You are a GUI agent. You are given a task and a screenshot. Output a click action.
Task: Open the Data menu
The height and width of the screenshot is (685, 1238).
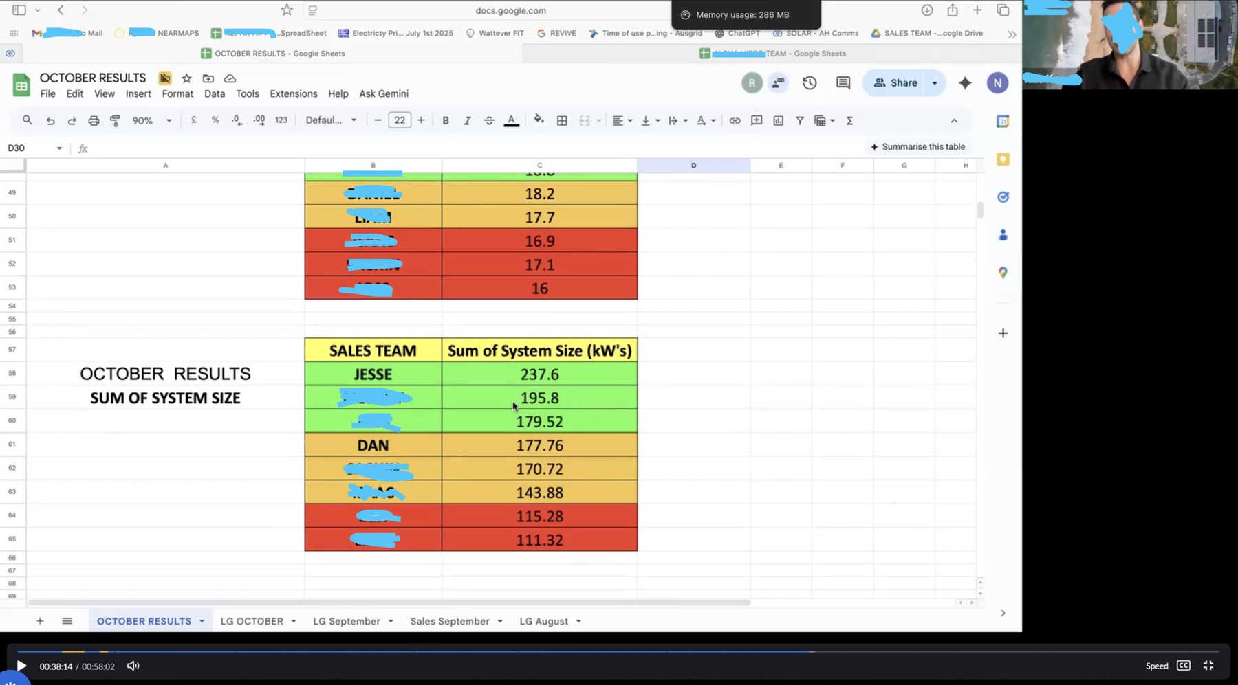click(x=214, y=93)
